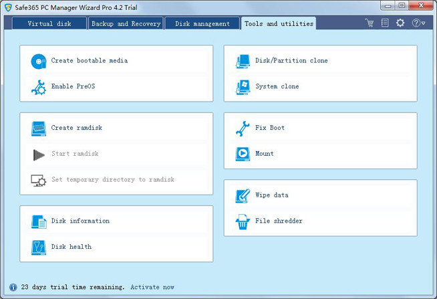Open Fix Boot label
This screenshot has width=437, height=299.
pyautogui.click(x=270, y=128)
